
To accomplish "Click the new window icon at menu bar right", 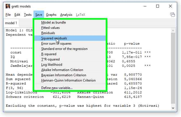I will click(173, 15).
